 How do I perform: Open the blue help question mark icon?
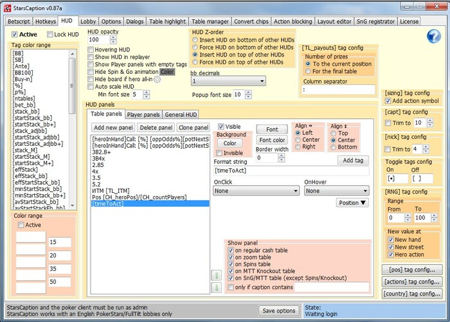point(434,37)
